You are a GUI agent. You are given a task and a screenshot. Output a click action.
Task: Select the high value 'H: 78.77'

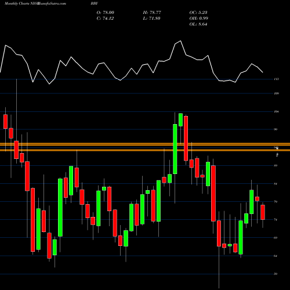click(152, 13)
